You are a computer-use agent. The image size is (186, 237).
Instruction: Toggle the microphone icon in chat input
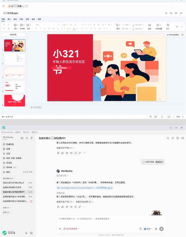pyautogui.click(x=156, y=229)
